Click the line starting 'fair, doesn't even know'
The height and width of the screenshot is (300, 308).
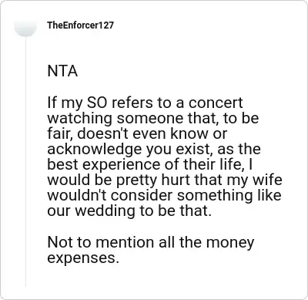click(x=137, y=133)
